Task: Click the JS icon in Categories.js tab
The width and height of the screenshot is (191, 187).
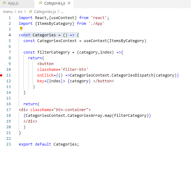Action: tap(40, 3)
